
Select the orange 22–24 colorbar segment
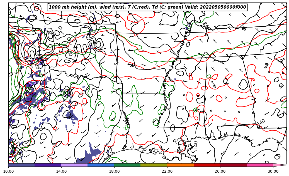click(x=180, y=165)
